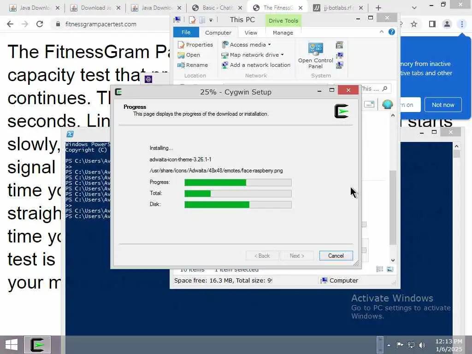The height and width of the screenshot is (354, 472).
Task: Open the Chrome profile avatar
Action: [447, 24]
